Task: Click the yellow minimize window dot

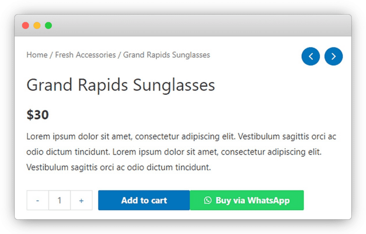Action: (37, 26)
